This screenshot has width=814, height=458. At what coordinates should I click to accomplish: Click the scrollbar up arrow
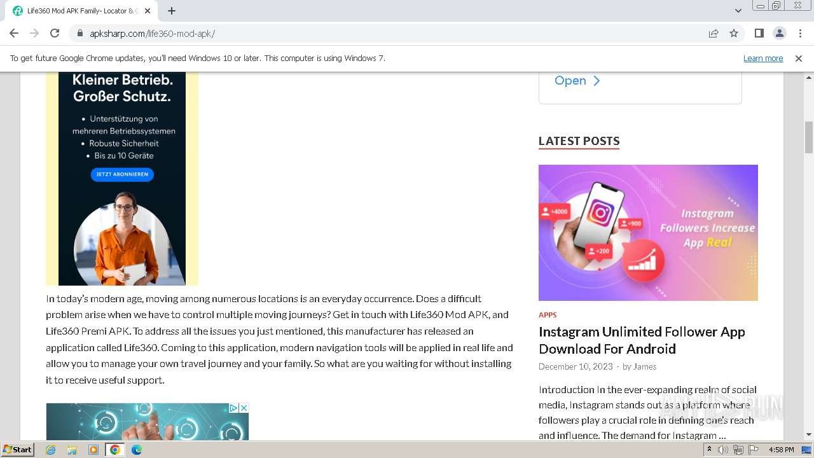click(x=809, y=76)
